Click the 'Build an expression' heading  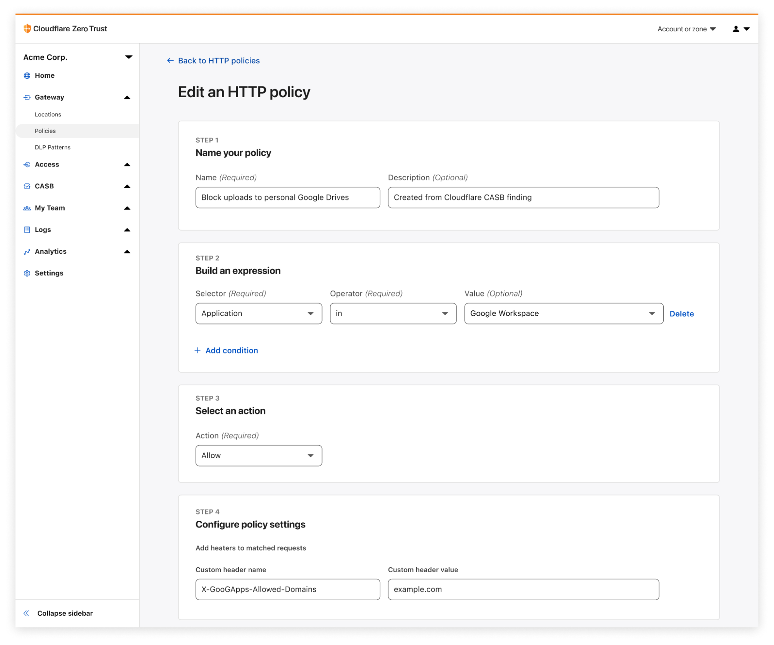point(238,271)
